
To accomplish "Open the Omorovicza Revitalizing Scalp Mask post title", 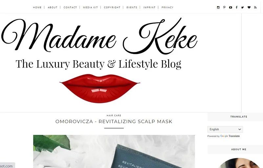I will [114, 121].
